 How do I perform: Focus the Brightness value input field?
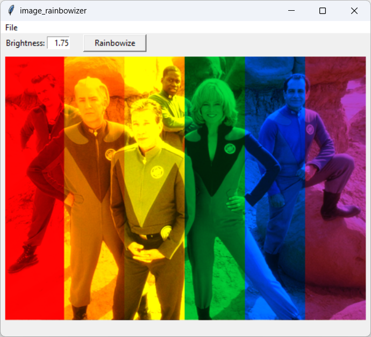click(x=59, y=43)
